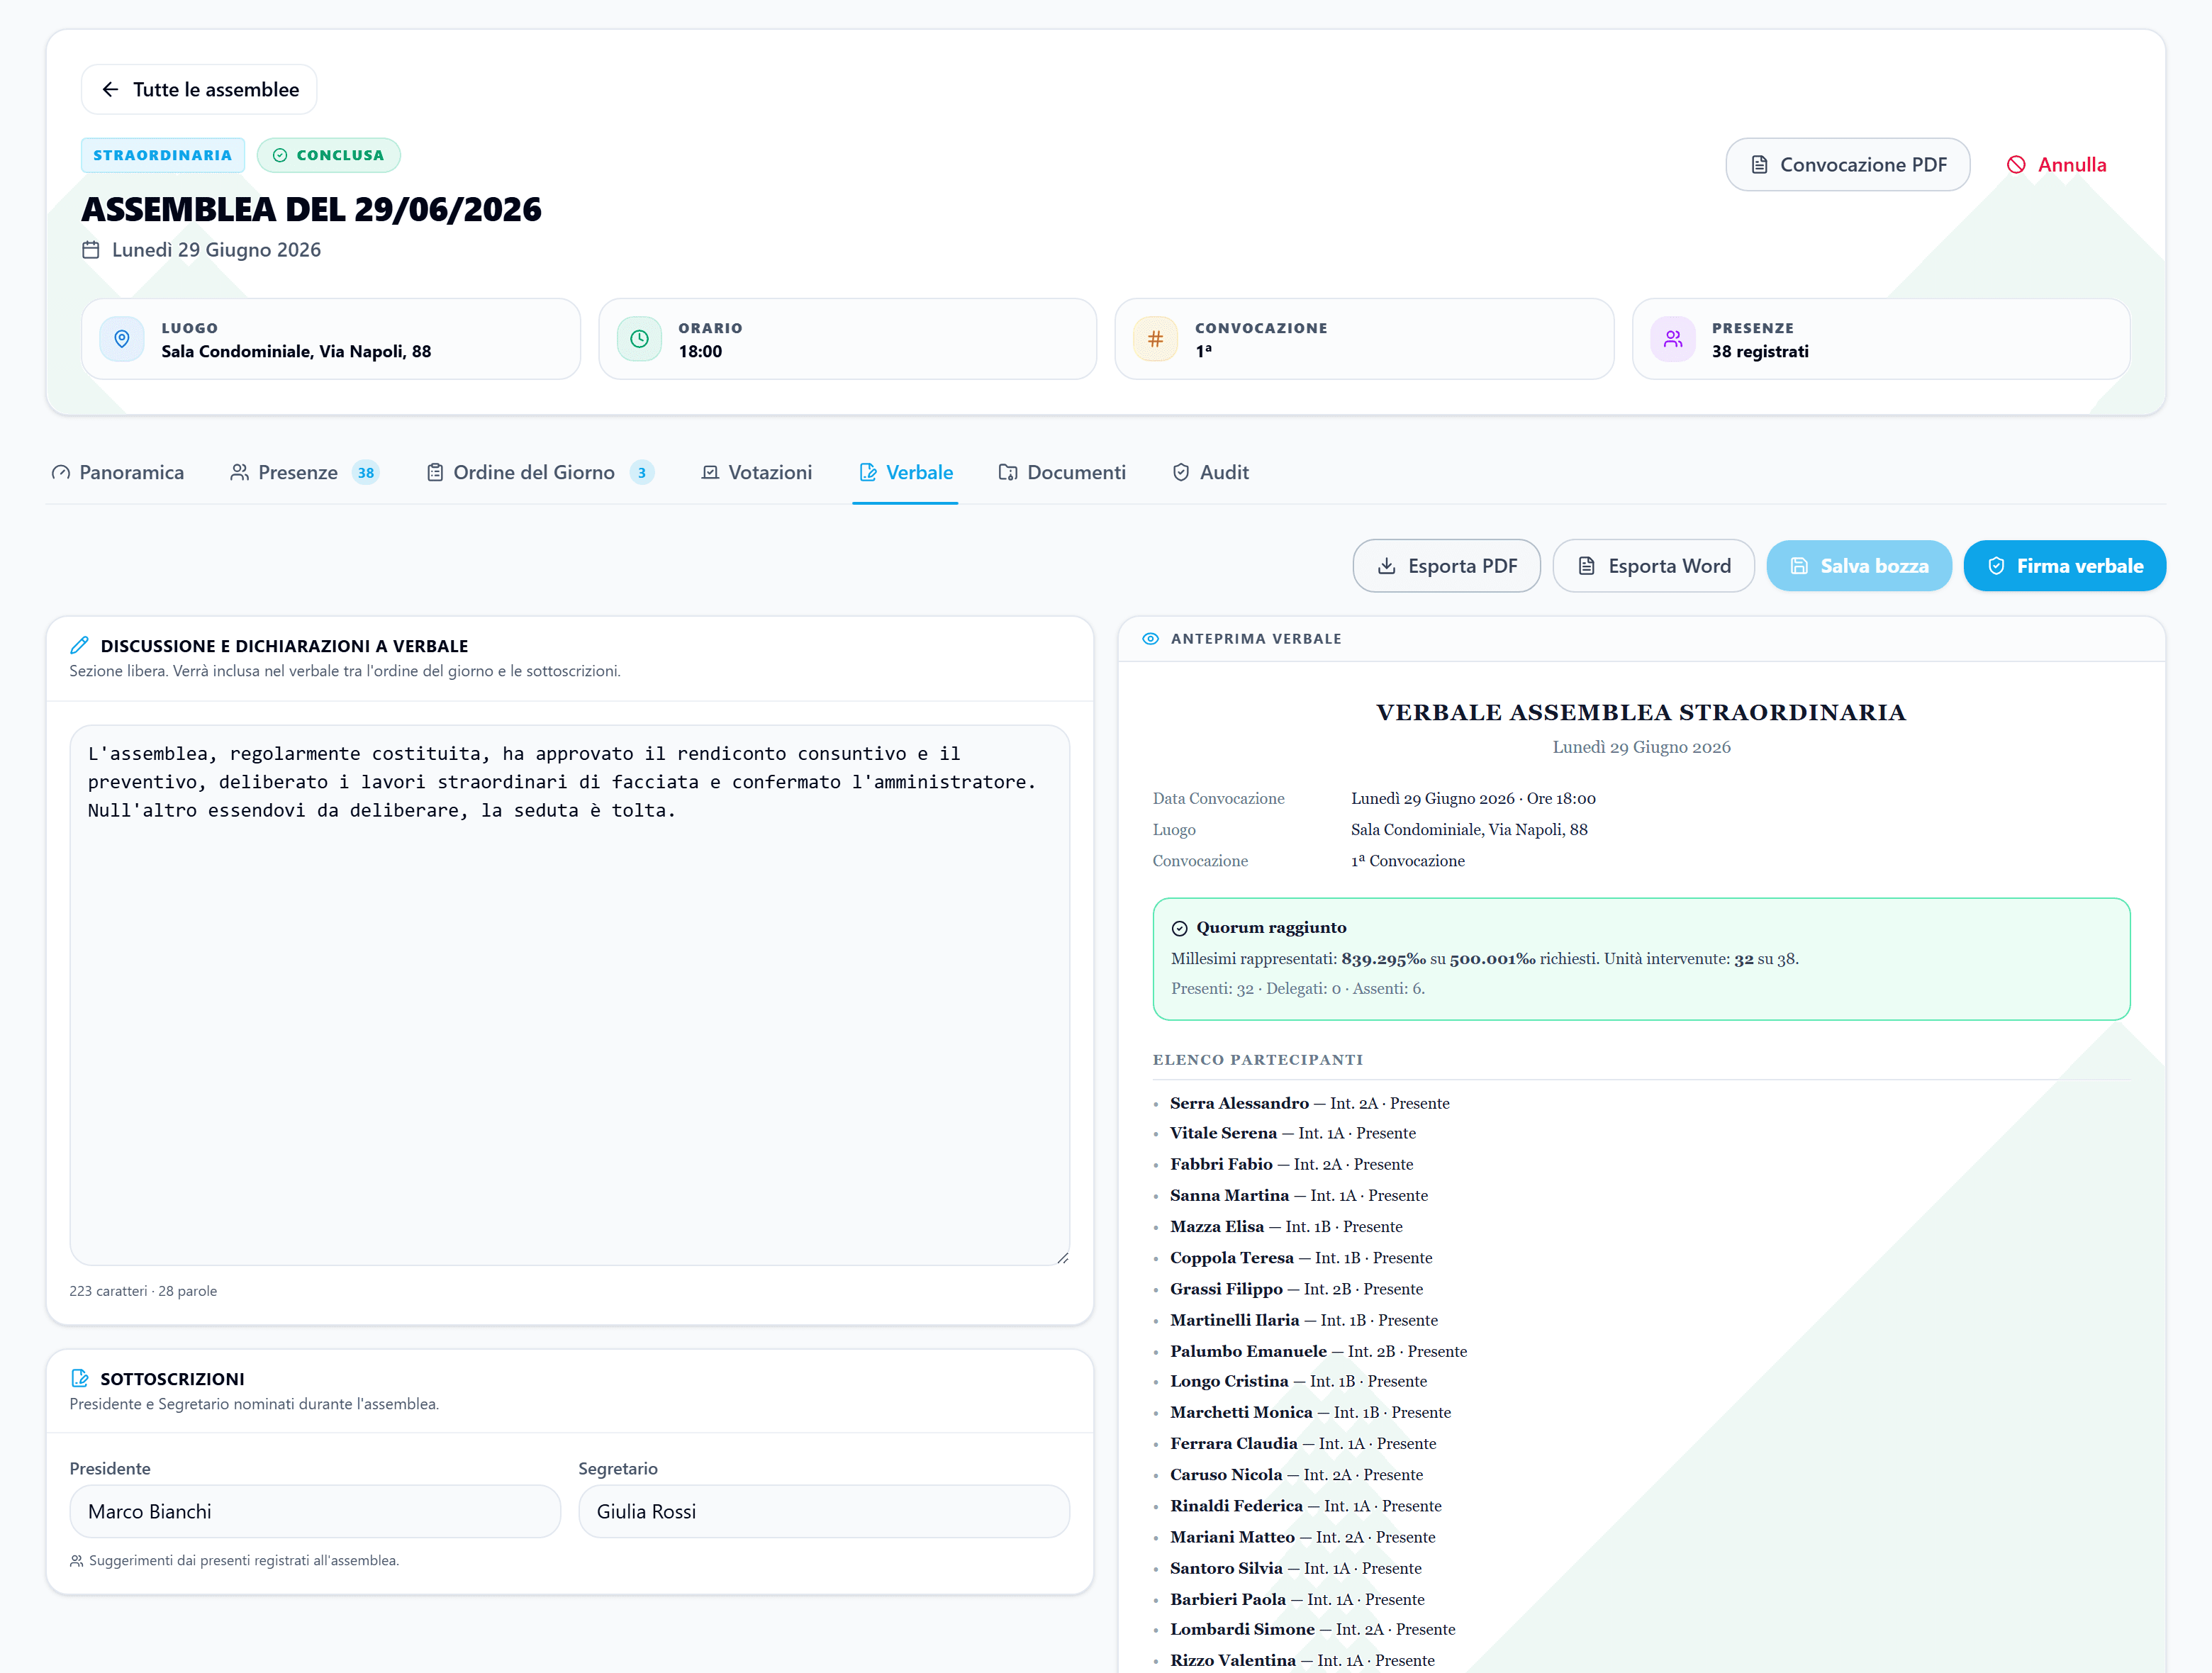Click the CONCLUSA status badge
Screen dimensions: 2212x1673
[328, 155]
